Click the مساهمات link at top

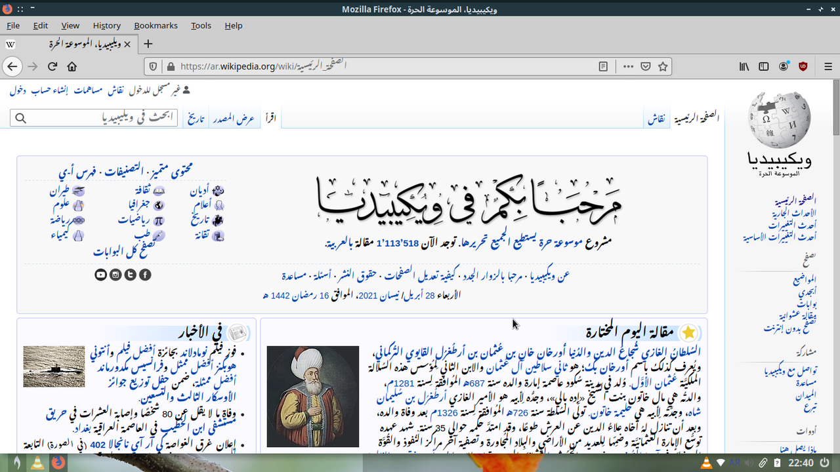[88, 90]
